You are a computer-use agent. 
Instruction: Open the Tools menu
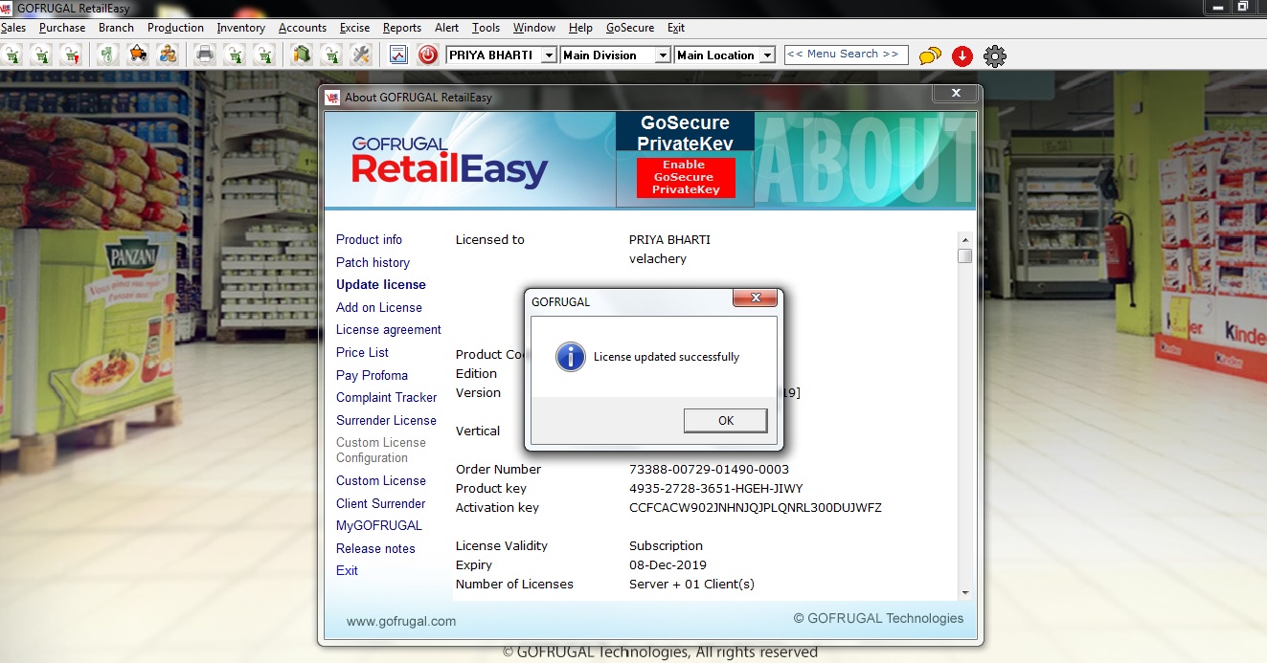coord(486,28)
